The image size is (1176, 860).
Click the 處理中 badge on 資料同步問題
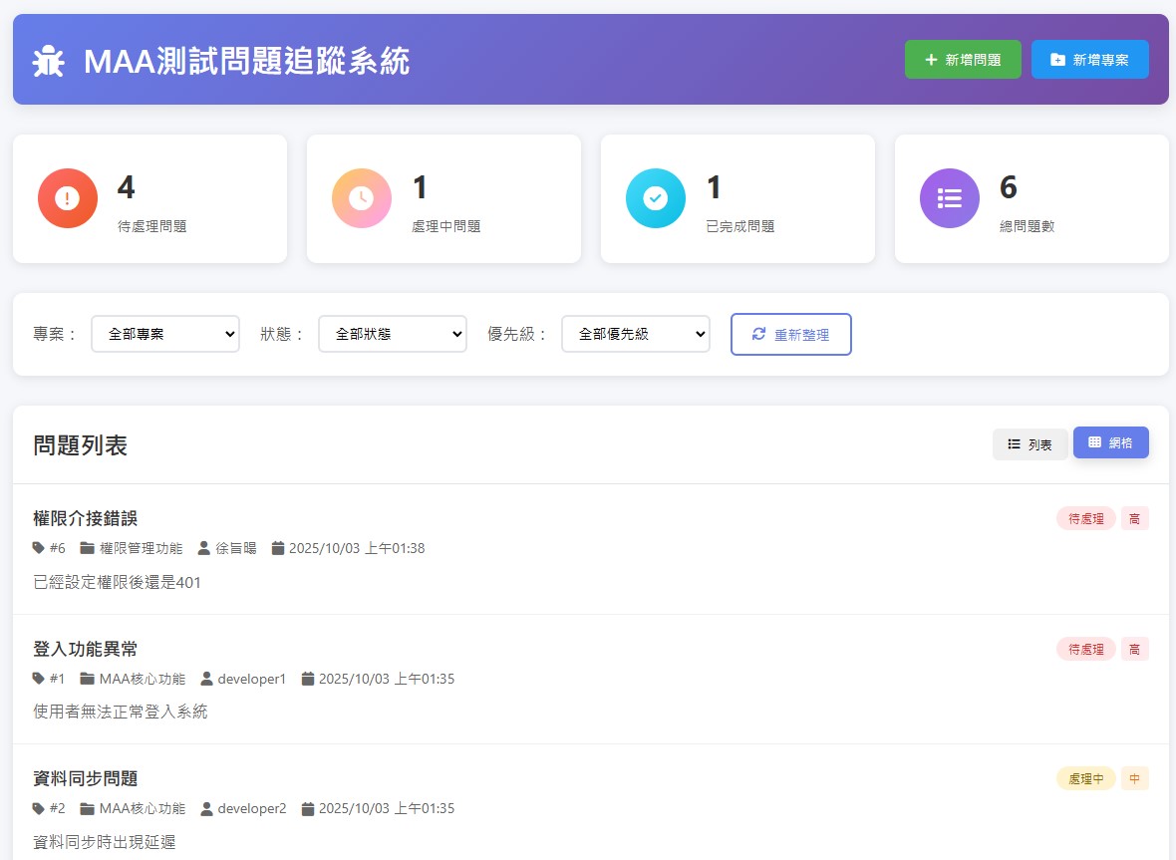coord(1085,778)
